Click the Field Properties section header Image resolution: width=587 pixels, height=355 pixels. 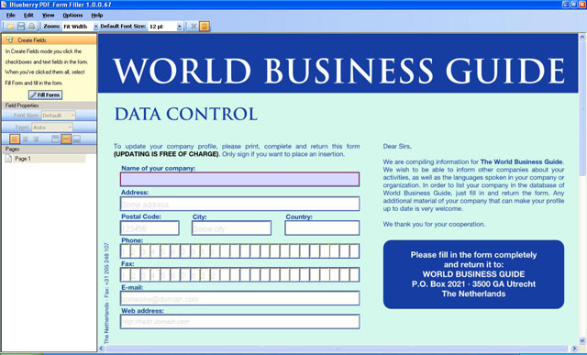tap(49, 105)
